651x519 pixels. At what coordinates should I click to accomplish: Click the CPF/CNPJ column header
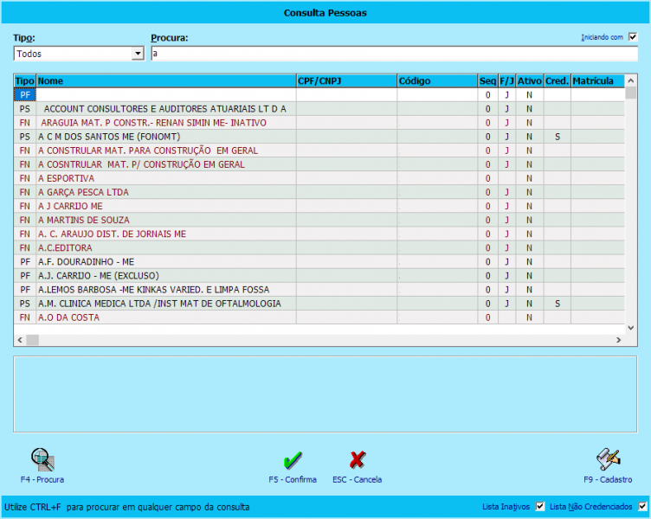point(346,81)
